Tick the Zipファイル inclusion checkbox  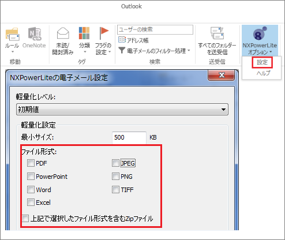[25, 219]
